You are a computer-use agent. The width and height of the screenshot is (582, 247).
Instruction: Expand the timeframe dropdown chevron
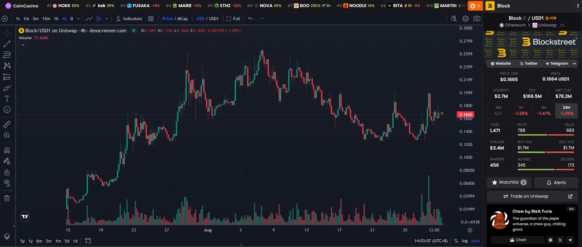coord(79,18)
